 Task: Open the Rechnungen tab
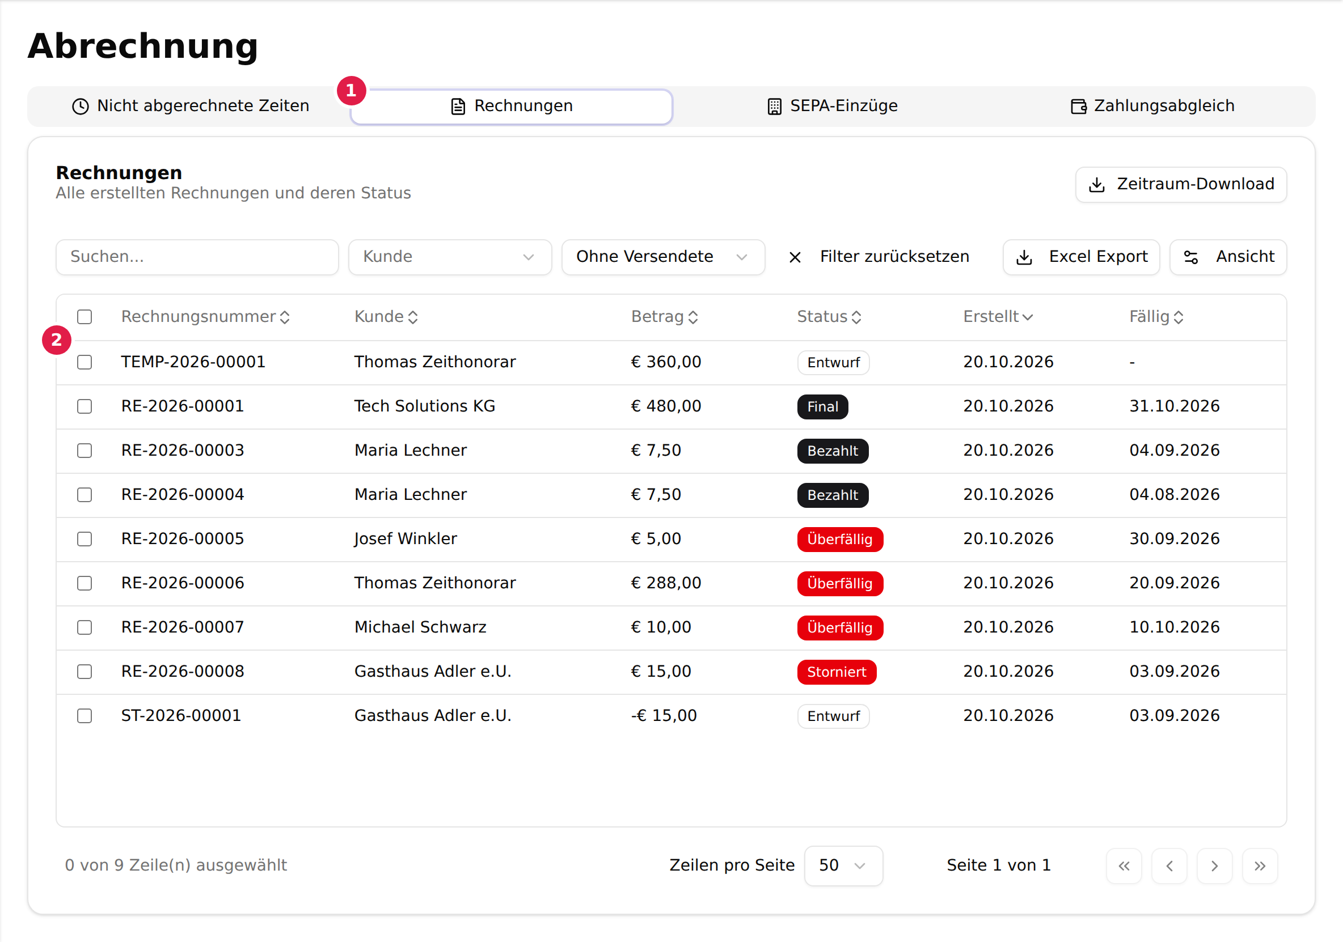coord(511,106)
